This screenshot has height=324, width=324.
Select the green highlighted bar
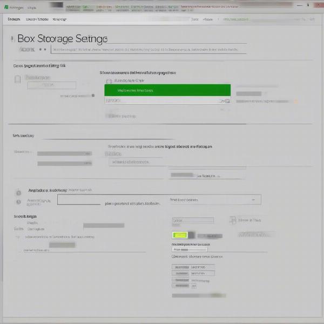(x=167, y=90)
